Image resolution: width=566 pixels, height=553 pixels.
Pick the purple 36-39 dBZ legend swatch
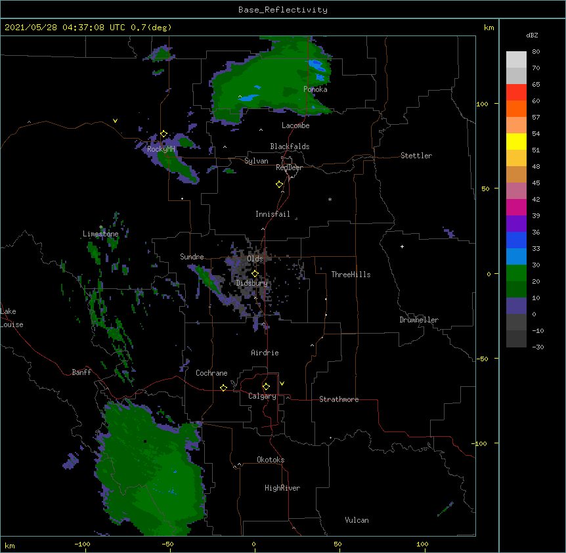[516, 223]
